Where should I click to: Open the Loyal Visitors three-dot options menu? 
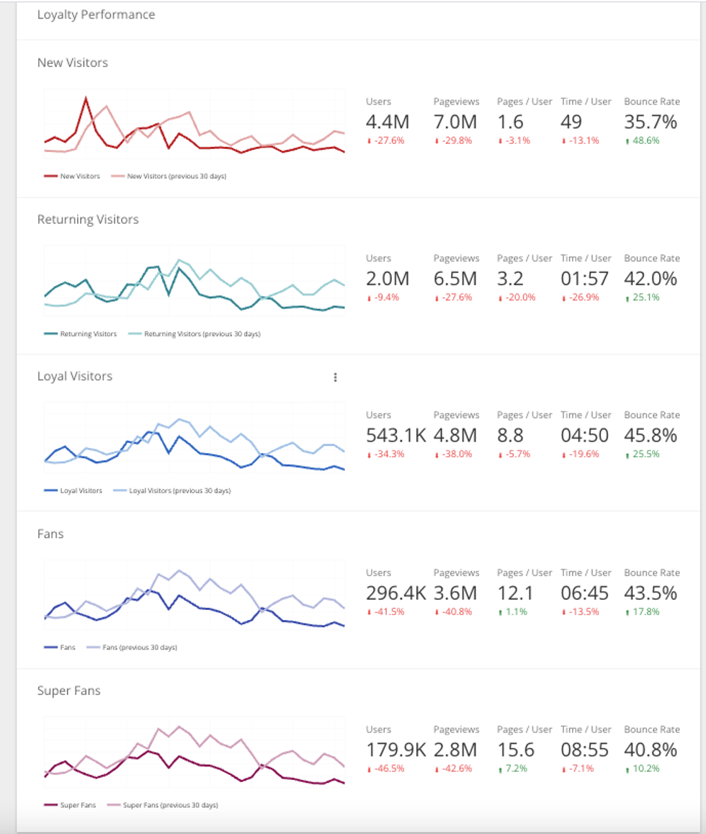335,377
